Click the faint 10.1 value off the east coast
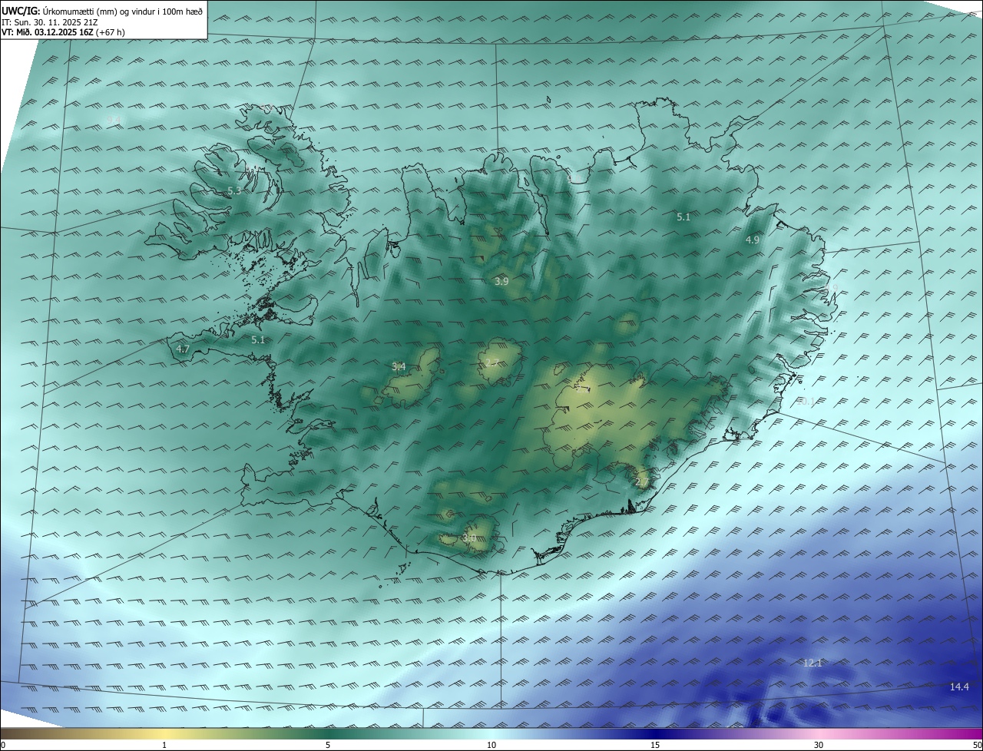Image resolution: width=983 pixels, height=751 pixels. coord(805,401)
